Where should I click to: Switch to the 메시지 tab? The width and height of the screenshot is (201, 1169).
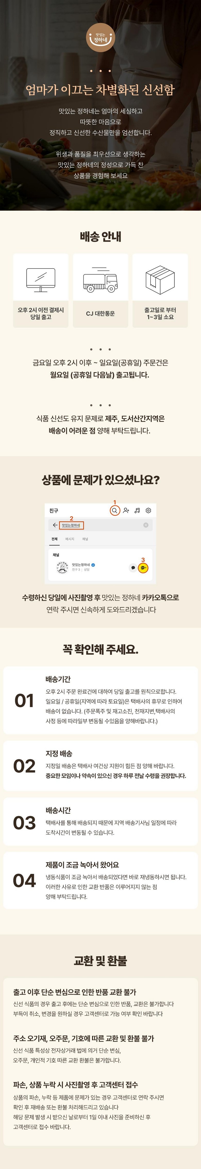(69, 539)
